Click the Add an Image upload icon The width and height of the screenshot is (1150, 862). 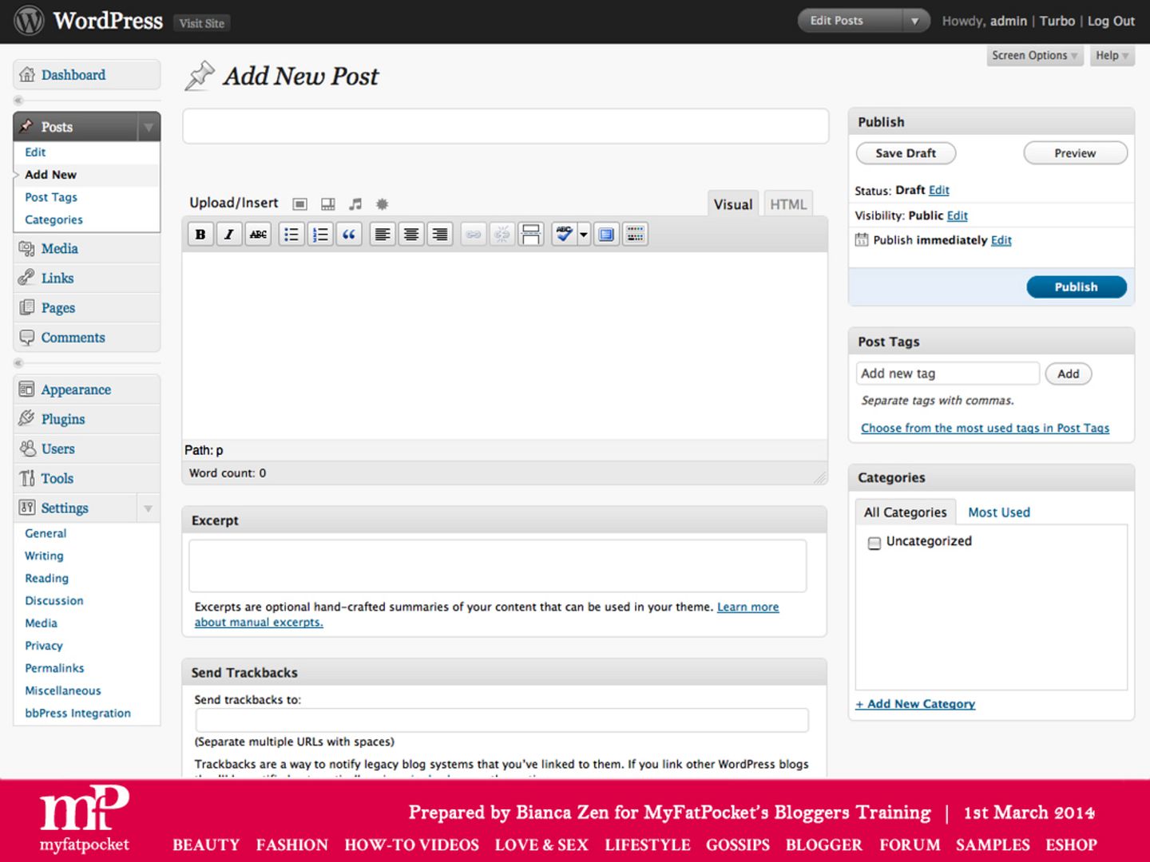pyautogui.click(x=300, y=204)
